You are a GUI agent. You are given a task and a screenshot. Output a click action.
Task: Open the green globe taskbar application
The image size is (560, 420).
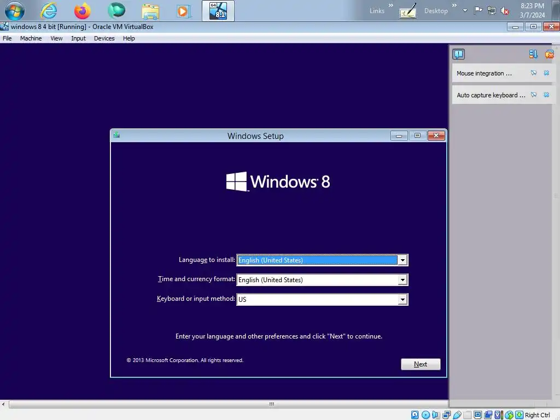tap(116, 10)
